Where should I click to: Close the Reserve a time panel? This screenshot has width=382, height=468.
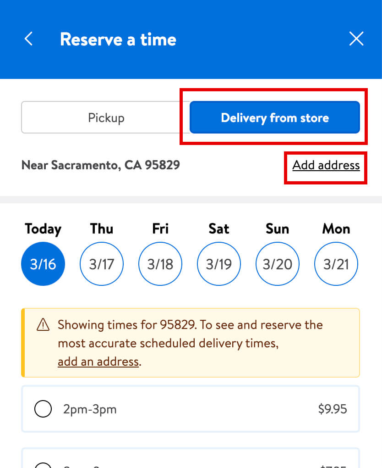356,39
